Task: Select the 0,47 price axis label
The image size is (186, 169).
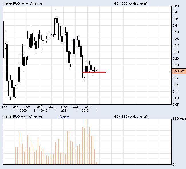Action: (x=176, y=12)
